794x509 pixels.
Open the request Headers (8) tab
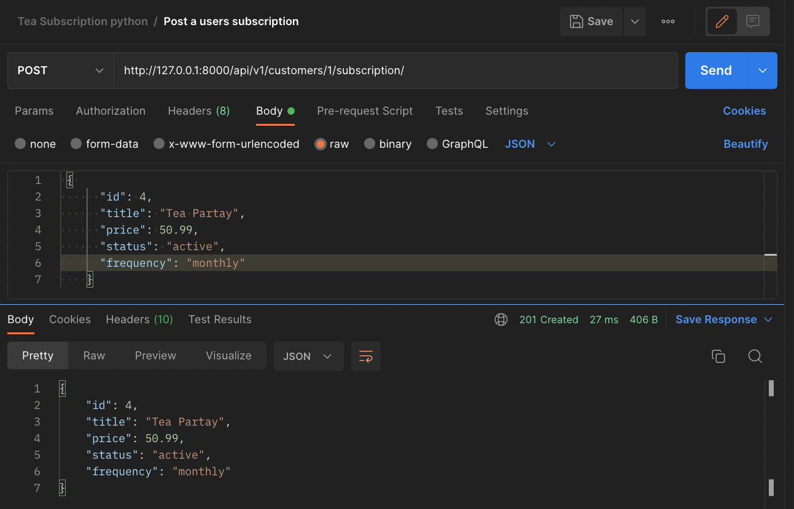[199, 111]
